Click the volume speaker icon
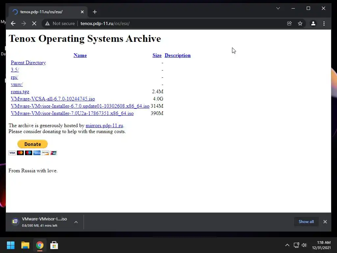337x253 pixels. 304,245
